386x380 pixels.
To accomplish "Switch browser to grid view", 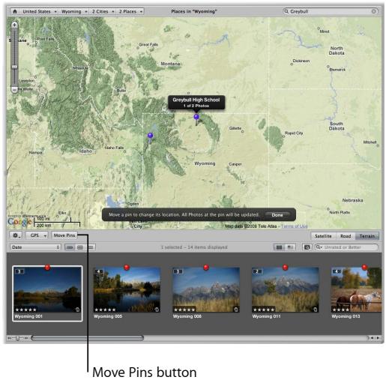I will pyautogui.click(x=80, y=247).
